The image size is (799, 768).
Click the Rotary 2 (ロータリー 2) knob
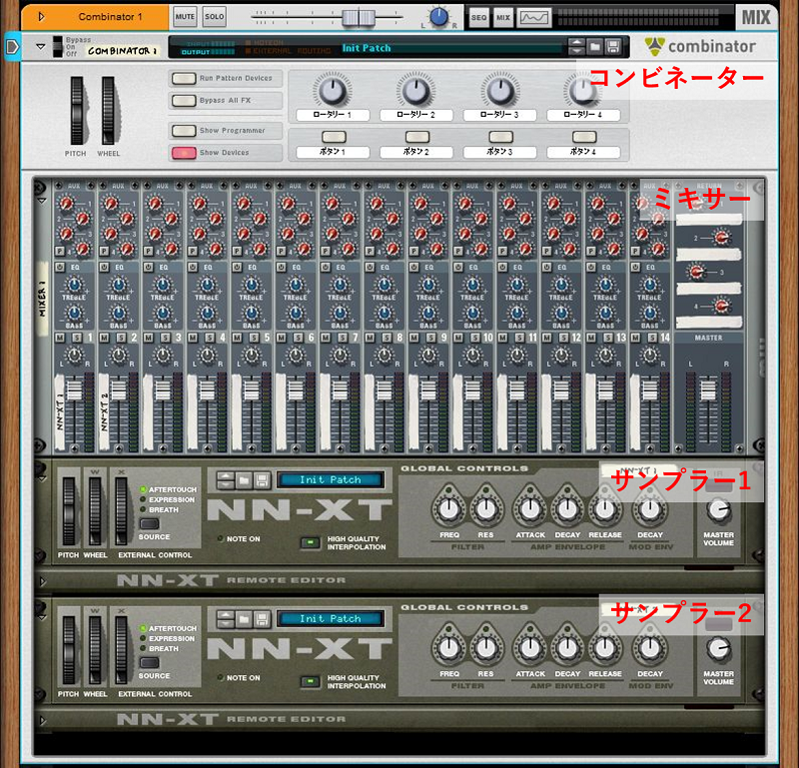click(x=415, y=91)
